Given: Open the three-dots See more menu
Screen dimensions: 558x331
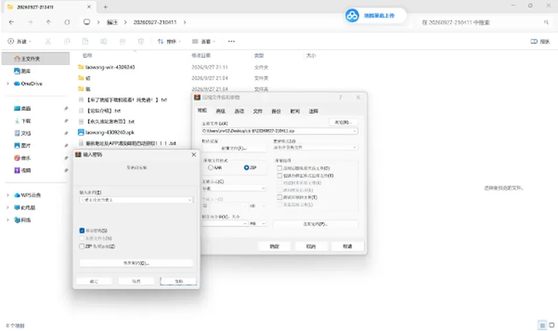Looking at the screenshot, I should coord(231,41).
